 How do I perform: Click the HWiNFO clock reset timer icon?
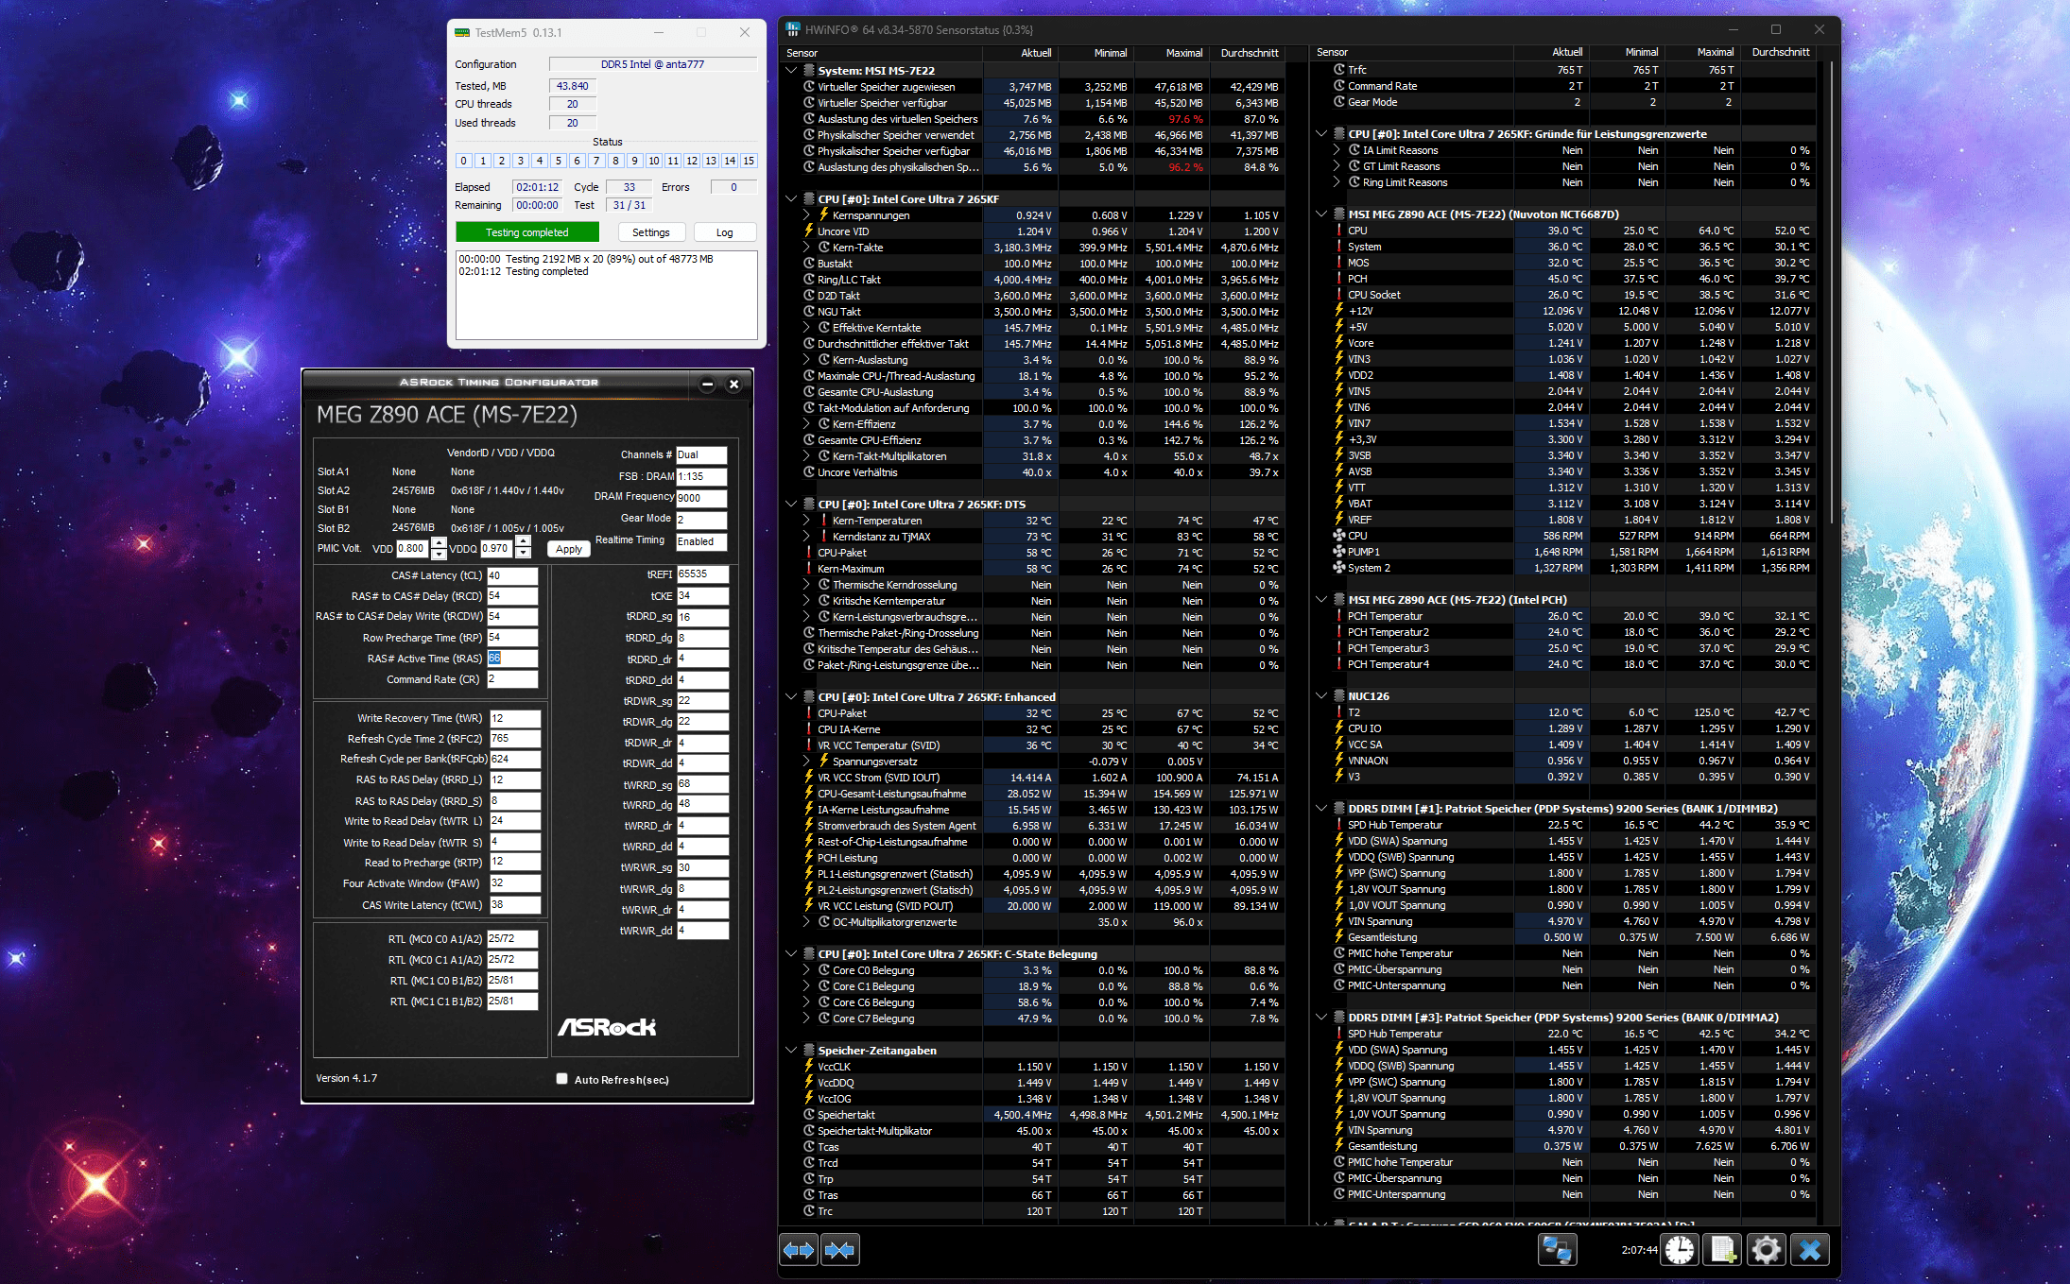tap(1680, 1250)
